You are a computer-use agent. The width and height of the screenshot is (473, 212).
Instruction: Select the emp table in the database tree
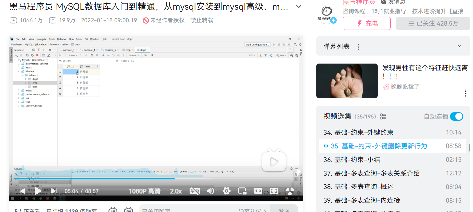[x=35, y=83]
